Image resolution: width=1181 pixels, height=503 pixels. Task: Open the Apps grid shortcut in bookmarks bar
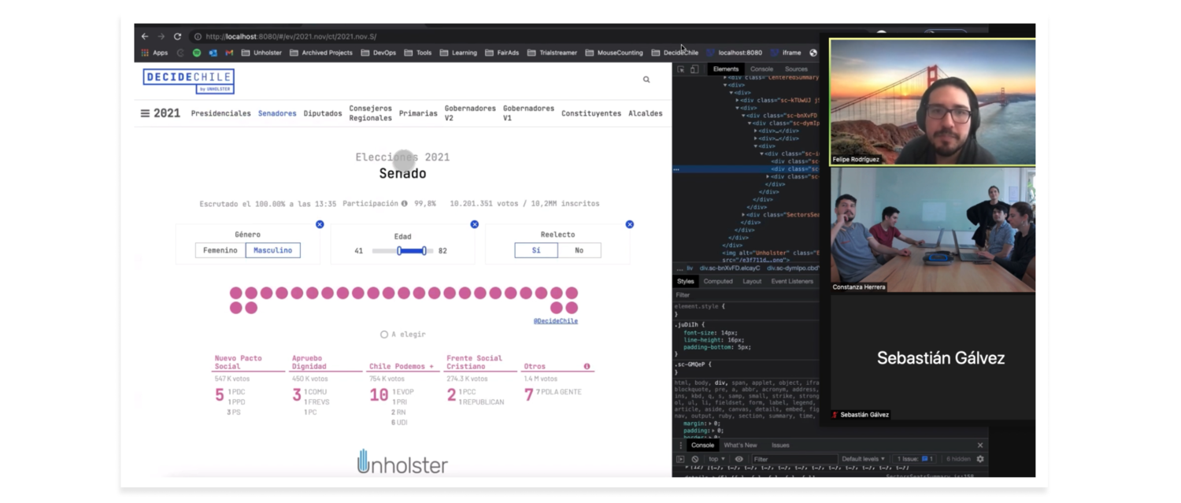click(155, 53)
